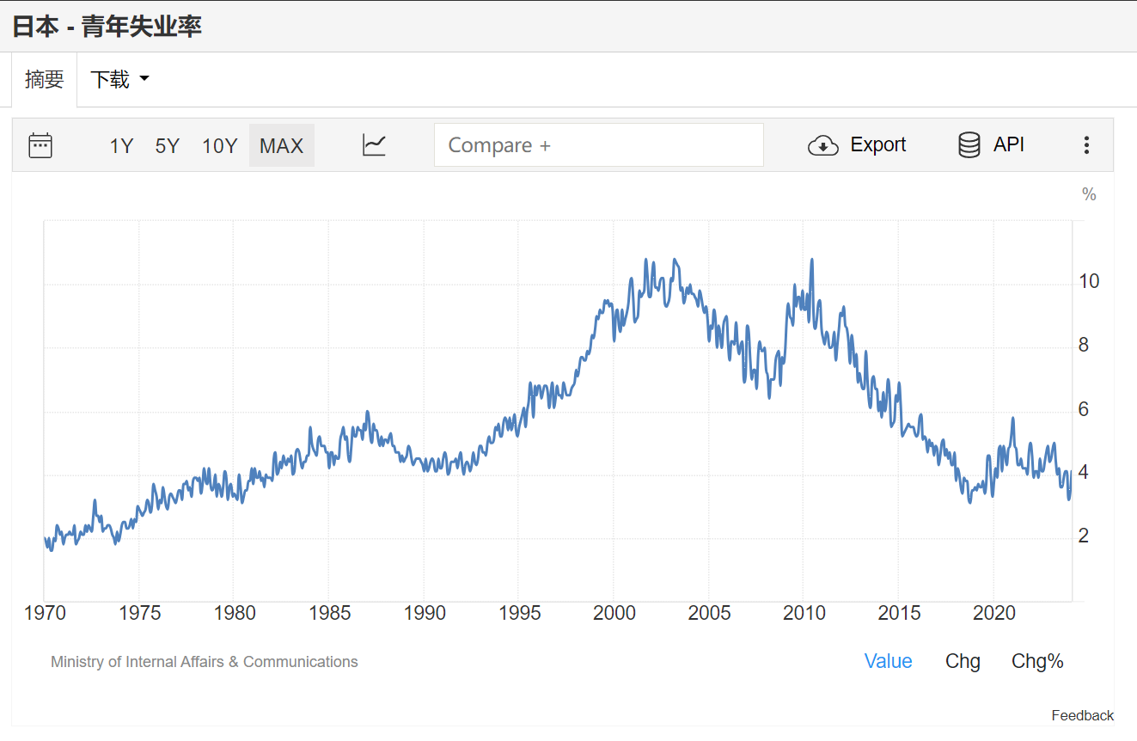Click the 下载 dropdown arrow

pyautogui.click(x=144, y=79)
